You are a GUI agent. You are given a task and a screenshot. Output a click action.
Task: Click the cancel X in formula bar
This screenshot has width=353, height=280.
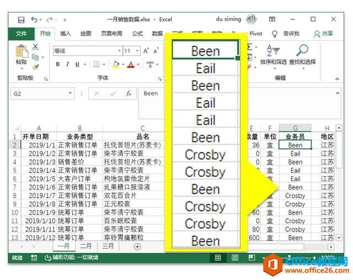coord(97,93)
